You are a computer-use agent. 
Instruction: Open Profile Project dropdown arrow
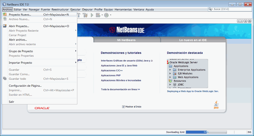coord(111,15)
